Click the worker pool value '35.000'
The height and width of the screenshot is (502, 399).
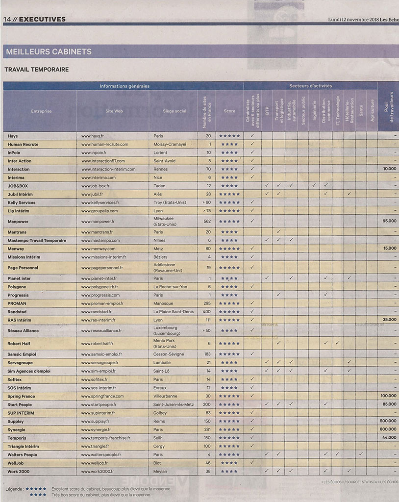click(389, 320)
